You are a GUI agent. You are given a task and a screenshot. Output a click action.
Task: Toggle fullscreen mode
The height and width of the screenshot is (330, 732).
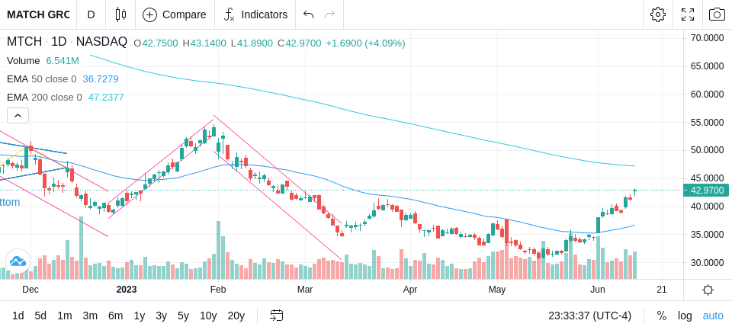688,14
